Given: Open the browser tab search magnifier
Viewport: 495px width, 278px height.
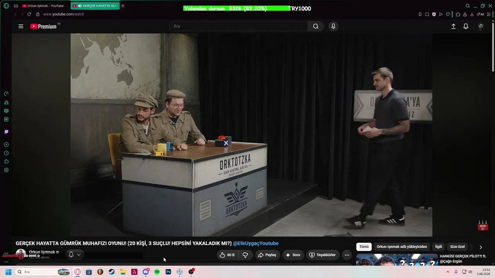Looking at the screenshot, I should tap(468, 6).
